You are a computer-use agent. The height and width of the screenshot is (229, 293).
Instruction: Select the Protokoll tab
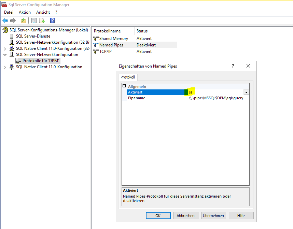click(x=128, y=77)
